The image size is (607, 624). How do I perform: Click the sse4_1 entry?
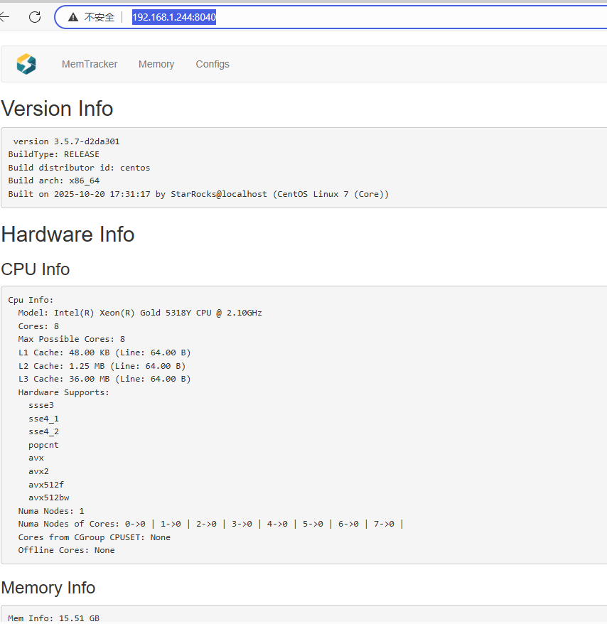pos(44,419)
